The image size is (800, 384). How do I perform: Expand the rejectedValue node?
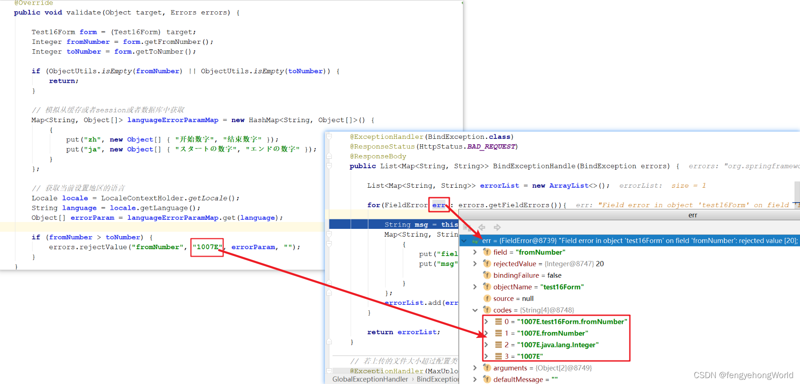click(475, 264)
